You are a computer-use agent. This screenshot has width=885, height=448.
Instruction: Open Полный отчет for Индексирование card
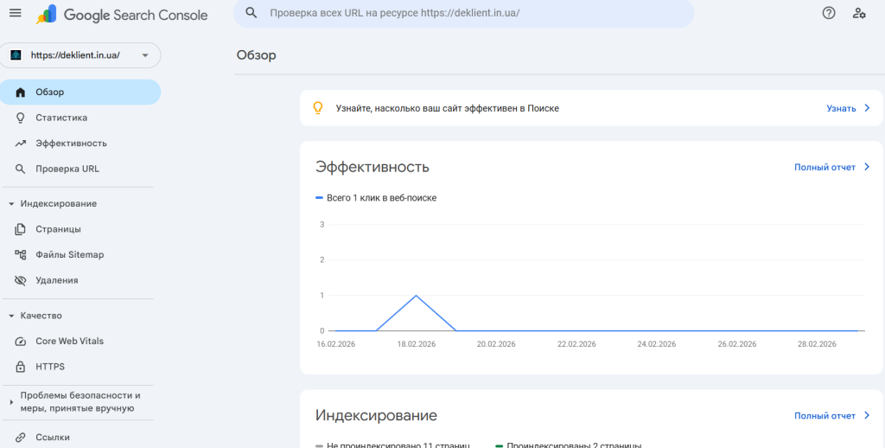(x=825, y=416)
